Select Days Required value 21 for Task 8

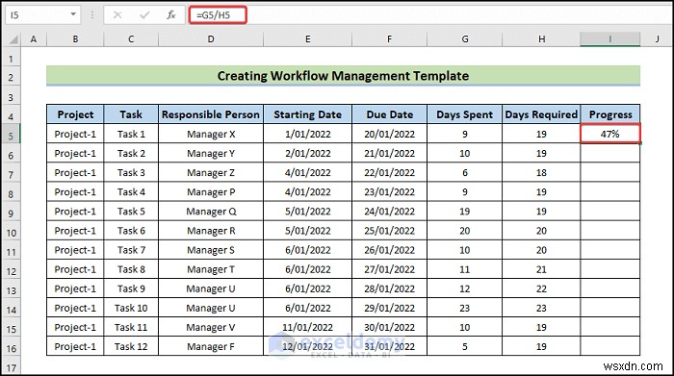point(541,269)
